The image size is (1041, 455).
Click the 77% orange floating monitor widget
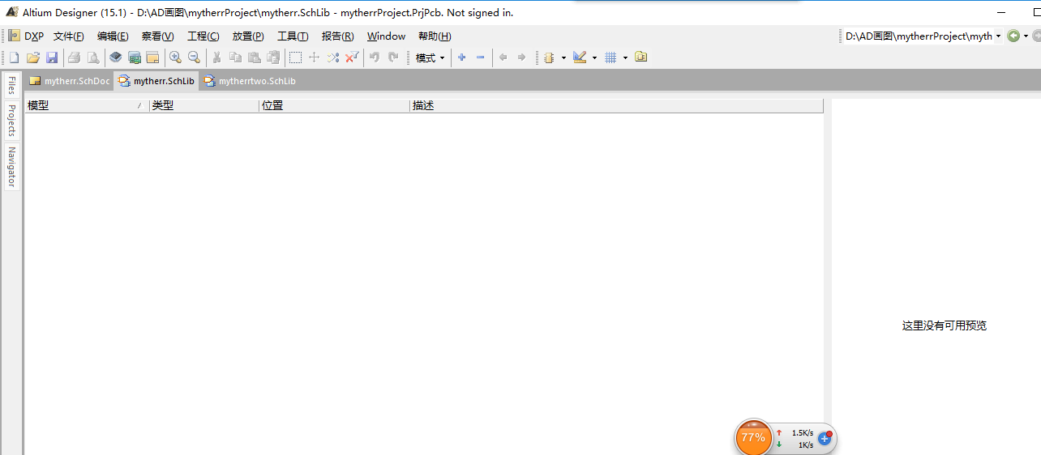pyautogui.click(x=753, y=437)
